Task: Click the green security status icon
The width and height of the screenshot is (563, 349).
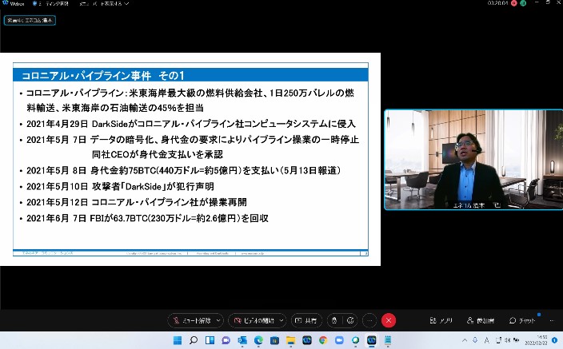Action: point(523,3)
